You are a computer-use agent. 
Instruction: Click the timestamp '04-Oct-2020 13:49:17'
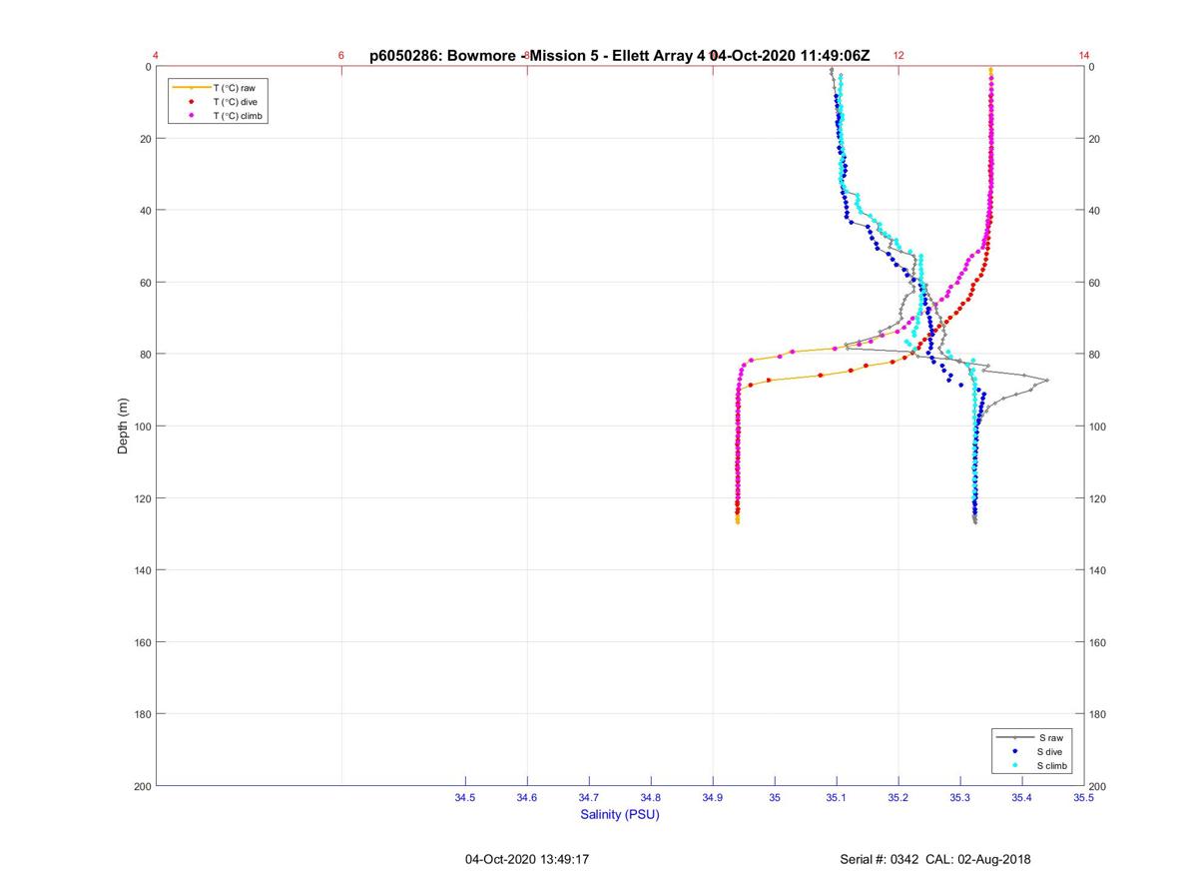527,859
